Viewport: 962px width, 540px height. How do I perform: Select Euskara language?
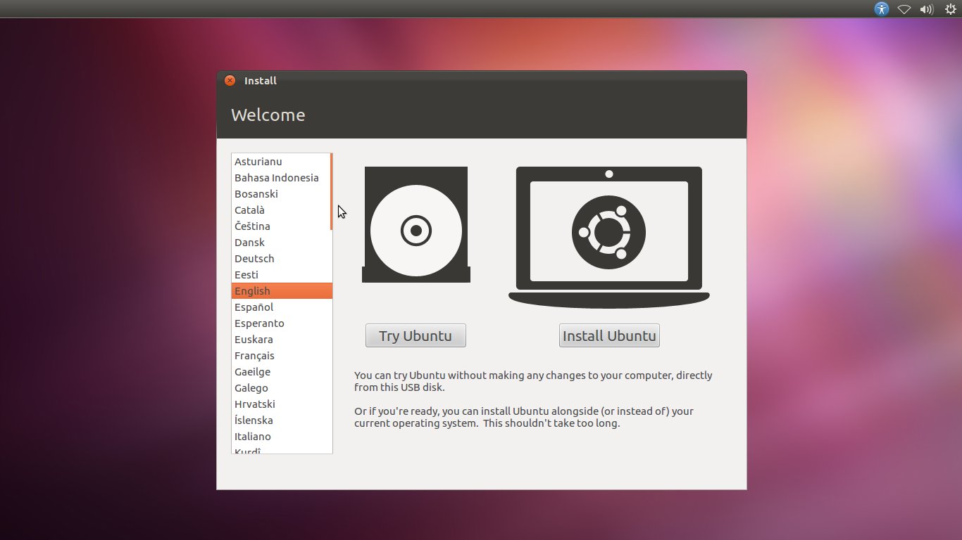point(282,340)
